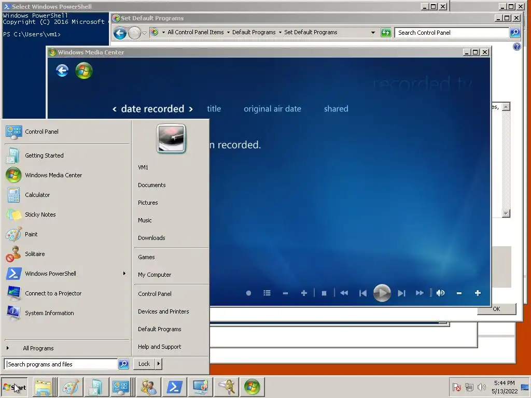Launch Paint from Start menu

coord(67,234)
